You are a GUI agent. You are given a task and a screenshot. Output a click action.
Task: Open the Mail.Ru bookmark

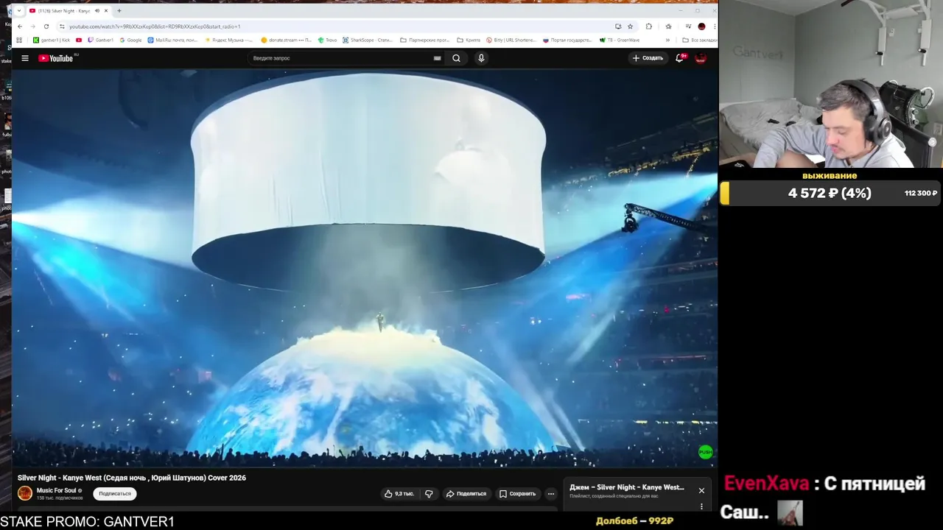[x=172, y=40]
